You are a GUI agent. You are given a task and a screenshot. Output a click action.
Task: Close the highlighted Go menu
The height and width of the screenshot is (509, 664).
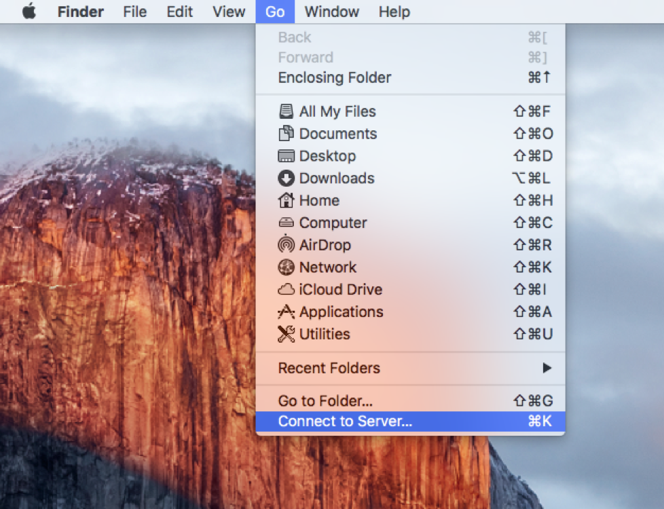(275, 12)
